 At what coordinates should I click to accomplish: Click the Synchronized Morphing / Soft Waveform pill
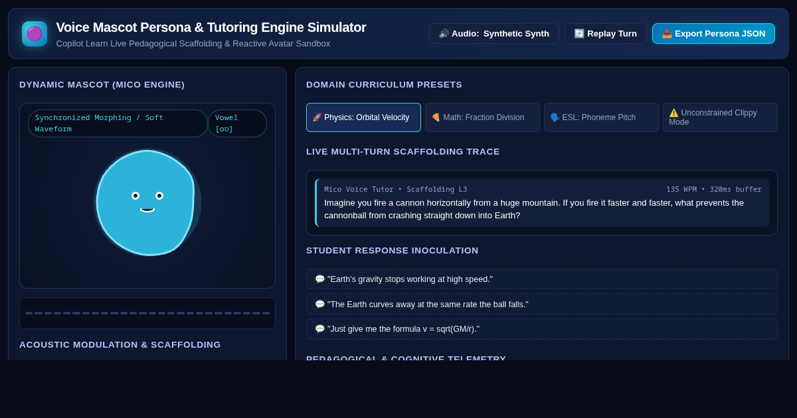[x=118, y=123]
